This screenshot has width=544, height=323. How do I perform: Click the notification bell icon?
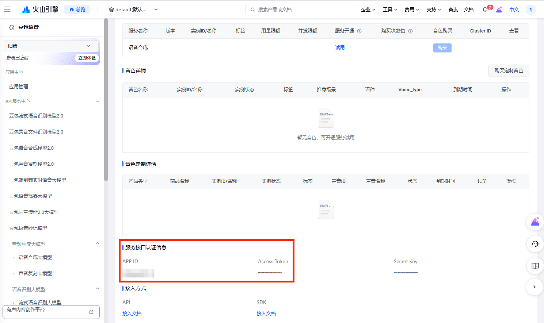485,9
